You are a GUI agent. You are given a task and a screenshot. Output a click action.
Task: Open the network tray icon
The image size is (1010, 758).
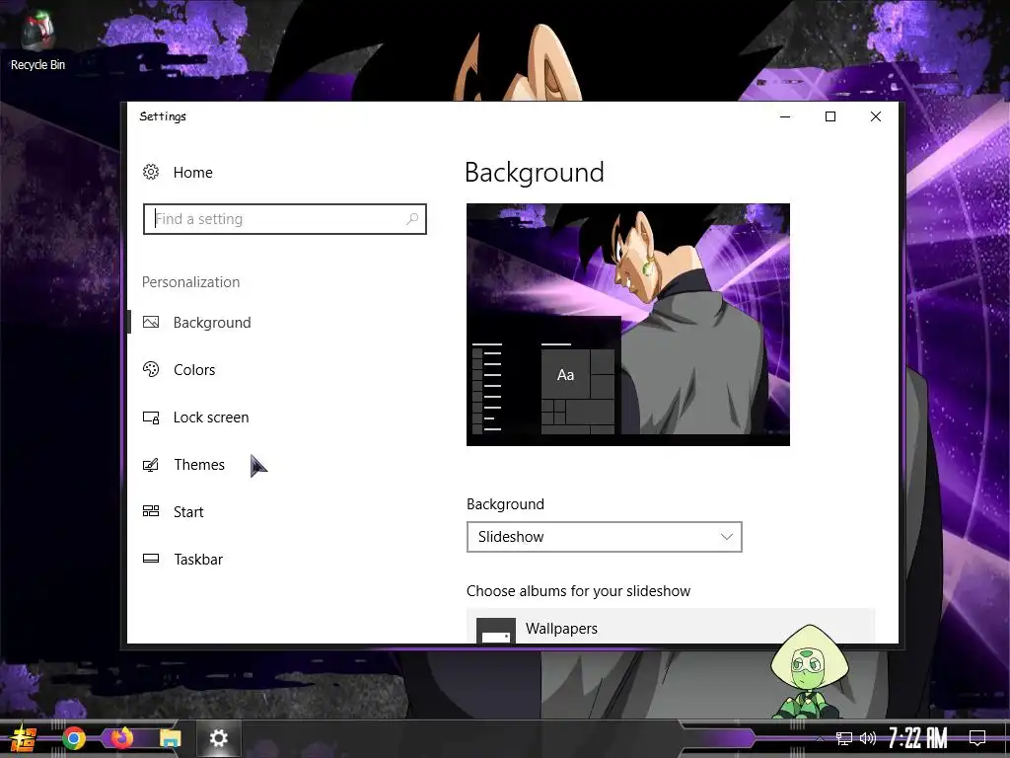[x=844, y=738]
